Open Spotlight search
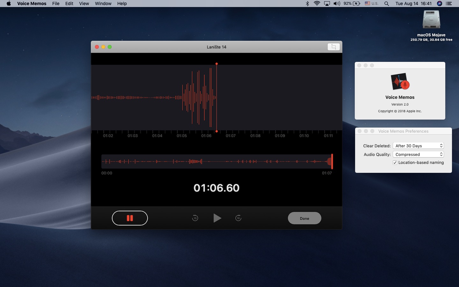Image resolution: width=459 pixels, height=287 pixels. (386, 4)
